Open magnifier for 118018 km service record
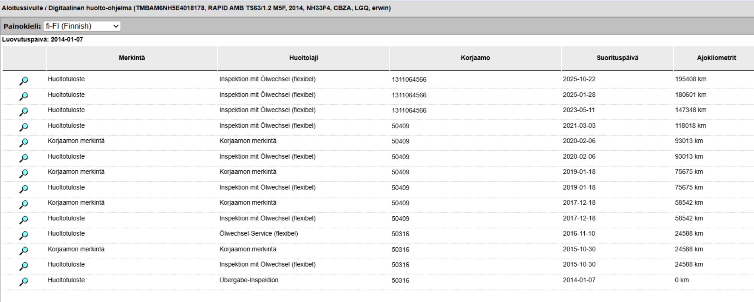The image size is (754, 302). 24,127
